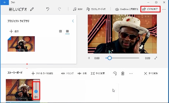This screenshot has width=169, height=103.
Task: Toggle the clip mute speaker icon
Action: coord(36,97)
